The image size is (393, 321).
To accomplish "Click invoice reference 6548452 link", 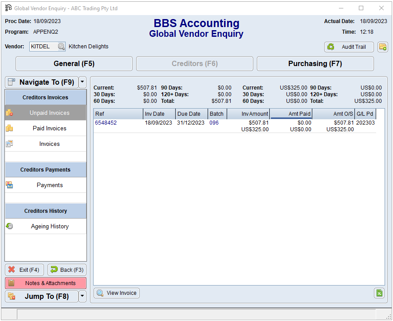I will (x=106, y=123).
